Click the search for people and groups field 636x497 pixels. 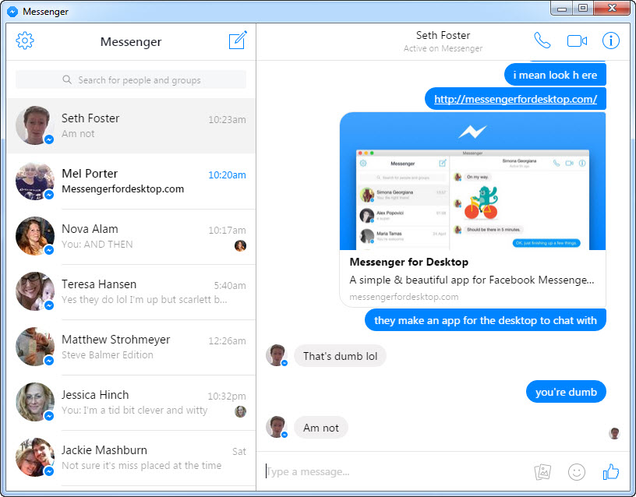pos(131,80)
